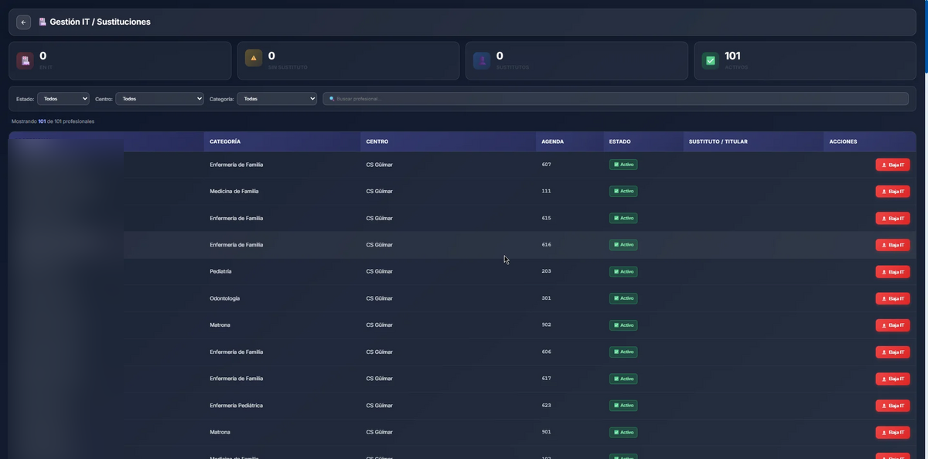Click the CATEGORÍA column header
The height and width of the screenshot is (459, 928).
click(225, 141)
